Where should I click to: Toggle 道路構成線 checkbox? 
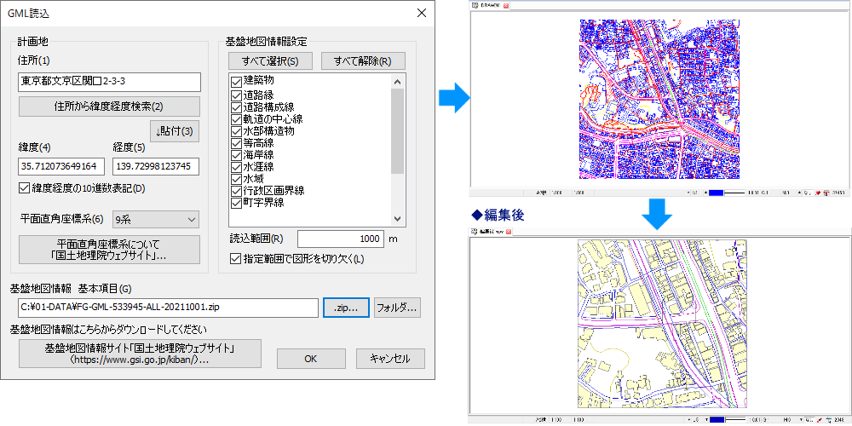(236, 107)
